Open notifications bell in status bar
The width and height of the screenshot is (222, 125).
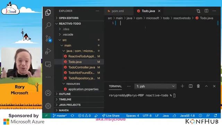tap(215, 116)
